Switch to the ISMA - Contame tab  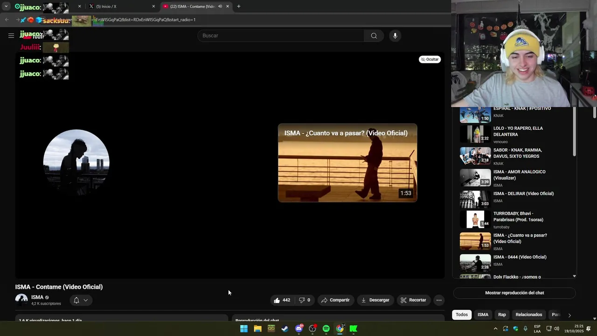point(196,7)
